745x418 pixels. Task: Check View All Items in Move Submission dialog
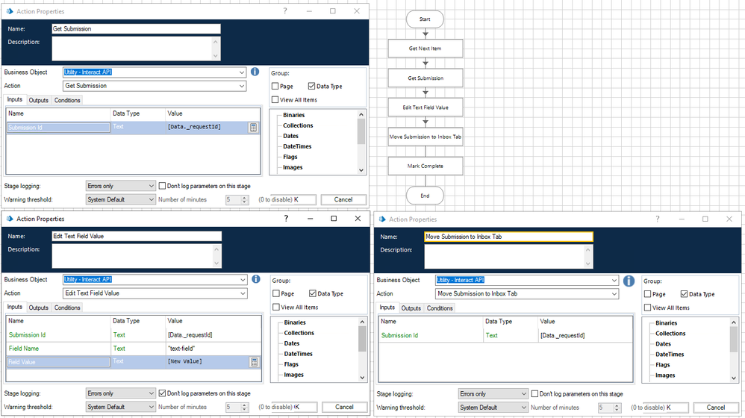point(648,308)
